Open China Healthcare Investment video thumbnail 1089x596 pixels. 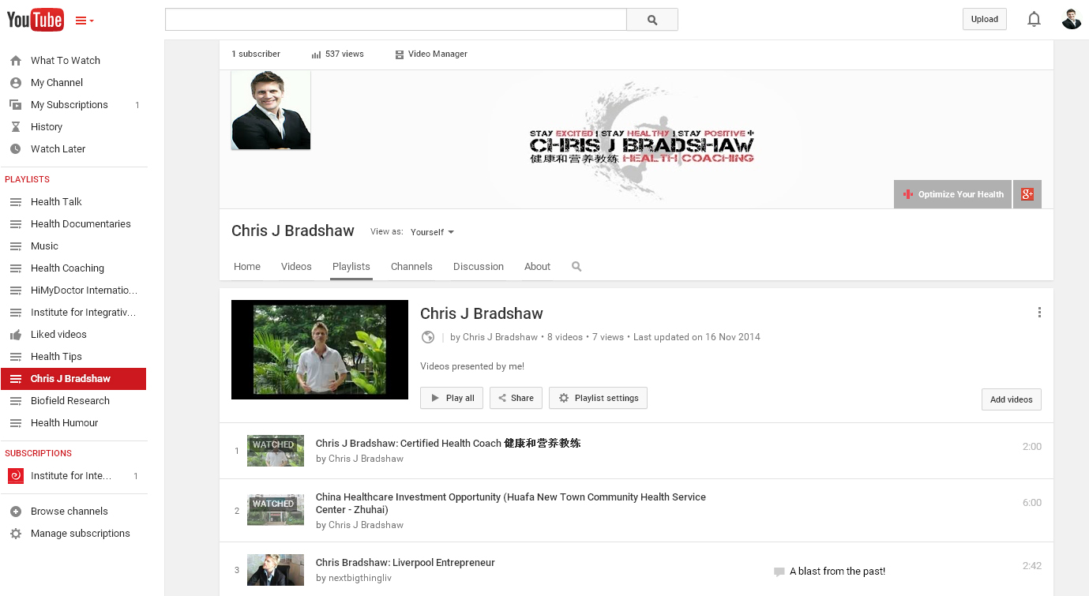tap(276, 510)
